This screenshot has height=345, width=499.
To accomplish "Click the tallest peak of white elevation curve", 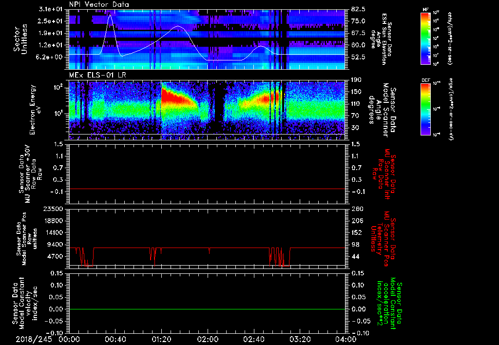I will point(110,15).
